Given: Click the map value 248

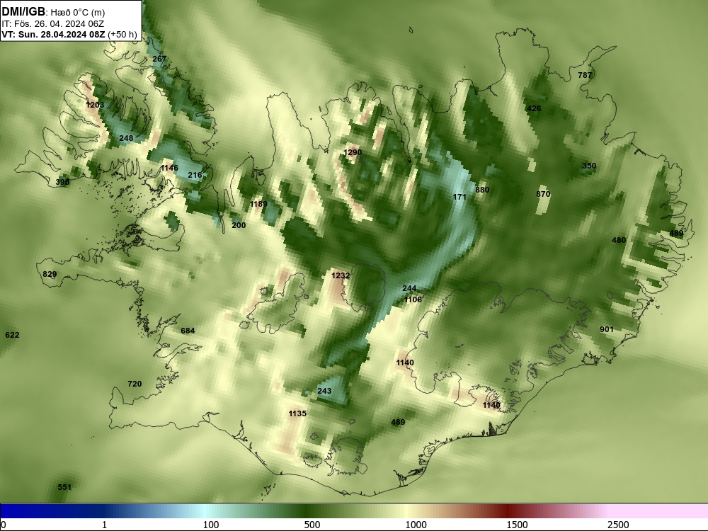Looking at the screenshot, I should (x=127, y=138).
